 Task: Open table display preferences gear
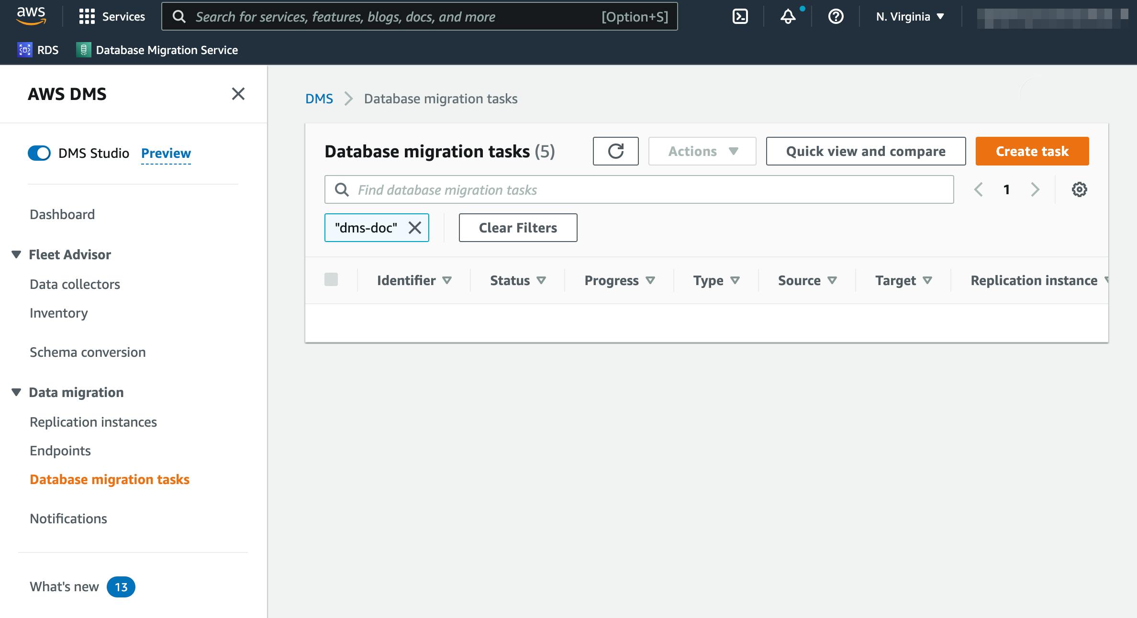(x=1080, y=189)
